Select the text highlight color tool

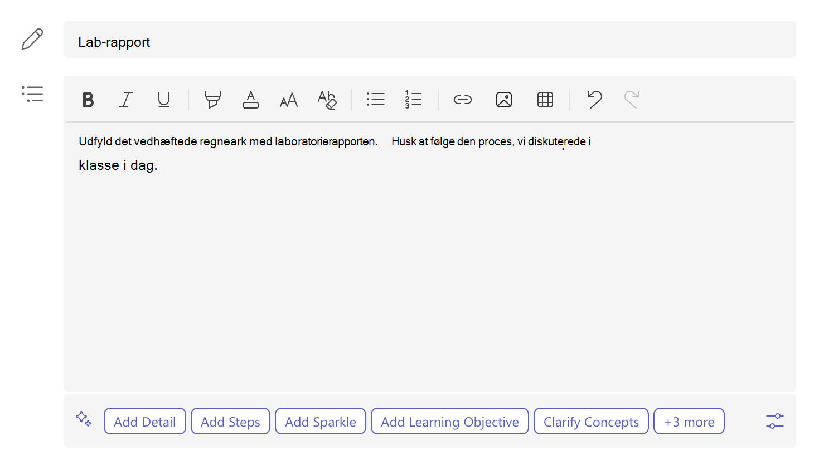[x=213, y=100]
